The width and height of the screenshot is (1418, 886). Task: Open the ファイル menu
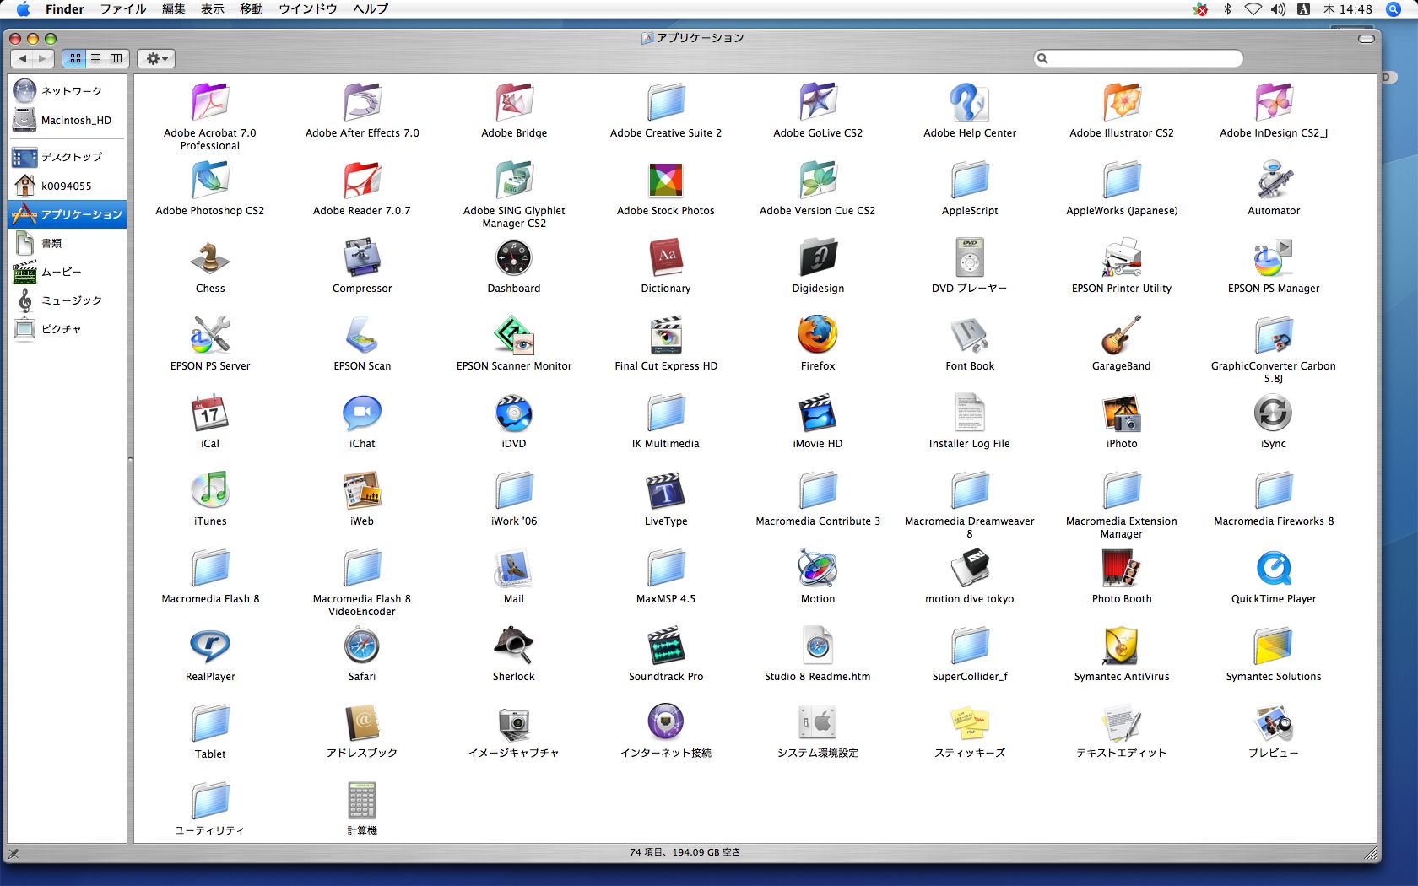[x=123, y=9]
